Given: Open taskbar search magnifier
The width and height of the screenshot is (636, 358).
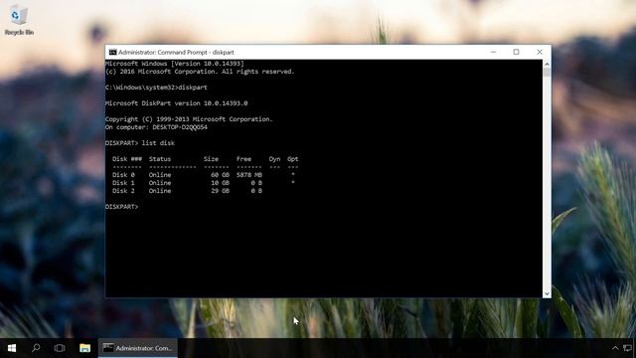Looking at the screenshot, I should tap(36, 348).
